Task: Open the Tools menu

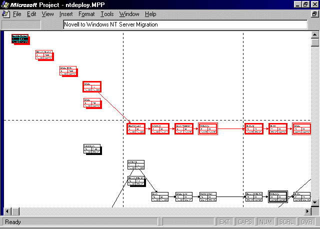Action: click(107, 14)
